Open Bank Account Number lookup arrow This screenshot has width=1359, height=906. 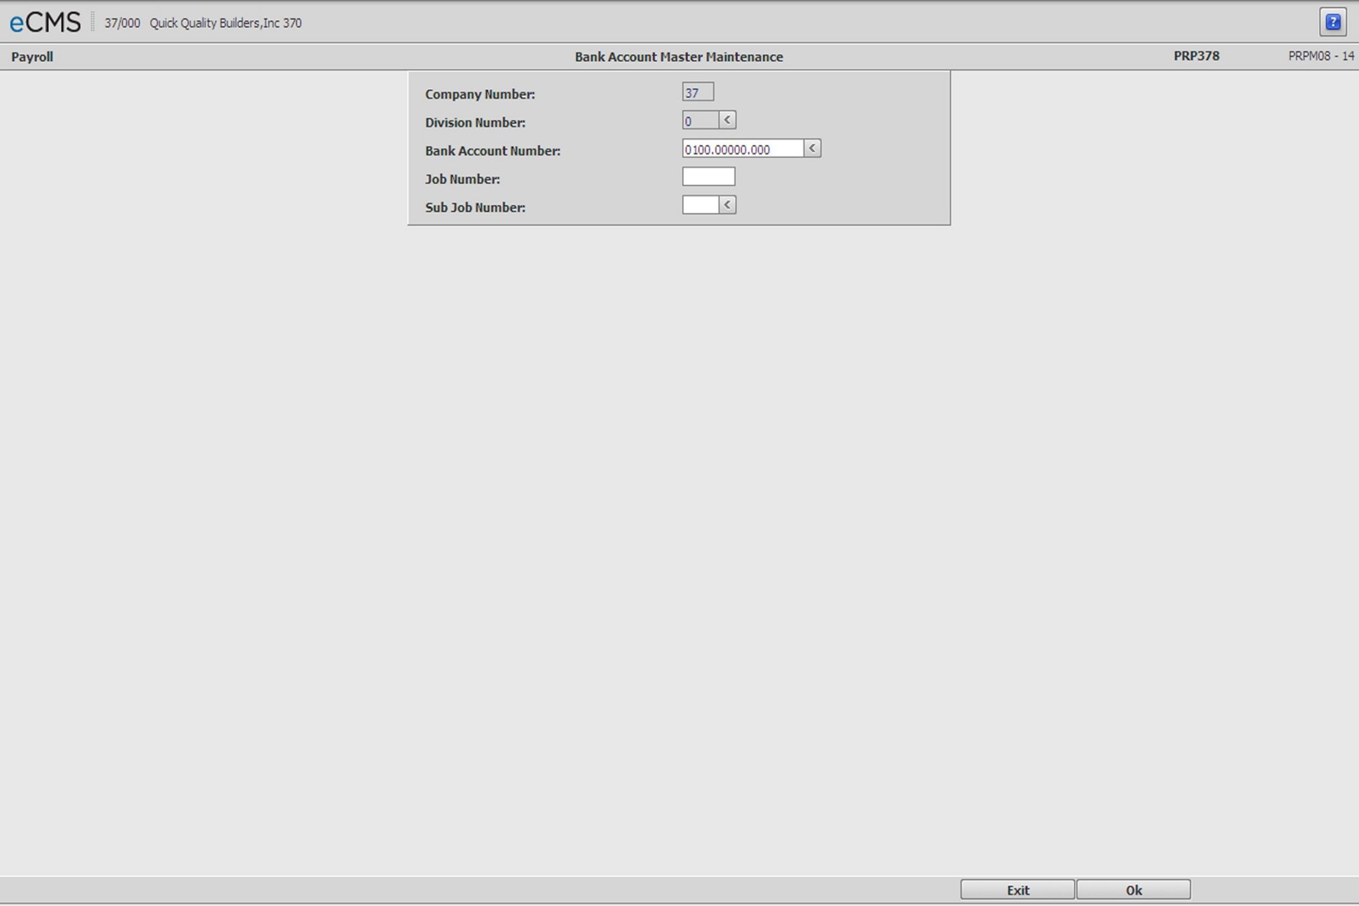point(812,148)
